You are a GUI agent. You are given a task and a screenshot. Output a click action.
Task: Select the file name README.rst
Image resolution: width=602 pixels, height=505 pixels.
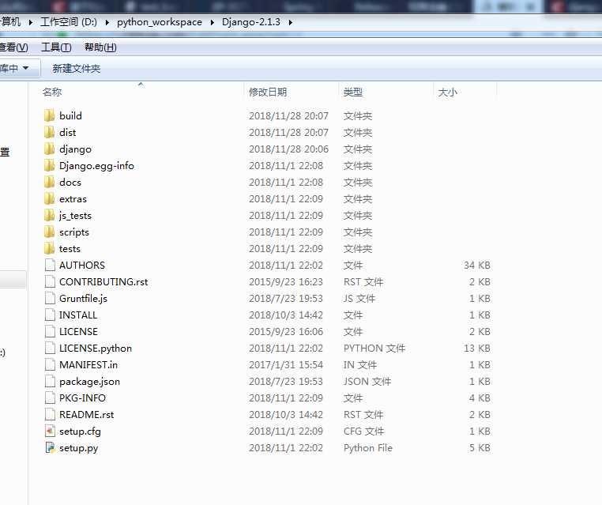pos(87,415)
